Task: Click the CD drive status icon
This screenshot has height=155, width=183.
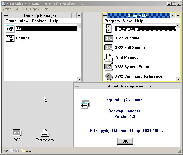Action: pyautogui.click(x=12, y=151)
